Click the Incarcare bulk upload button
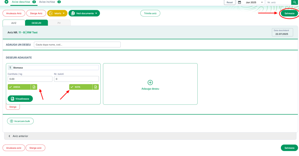 coord(20,121)
